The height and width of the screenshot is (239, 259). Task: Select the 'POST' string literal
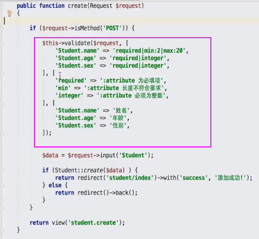point(112,28)
